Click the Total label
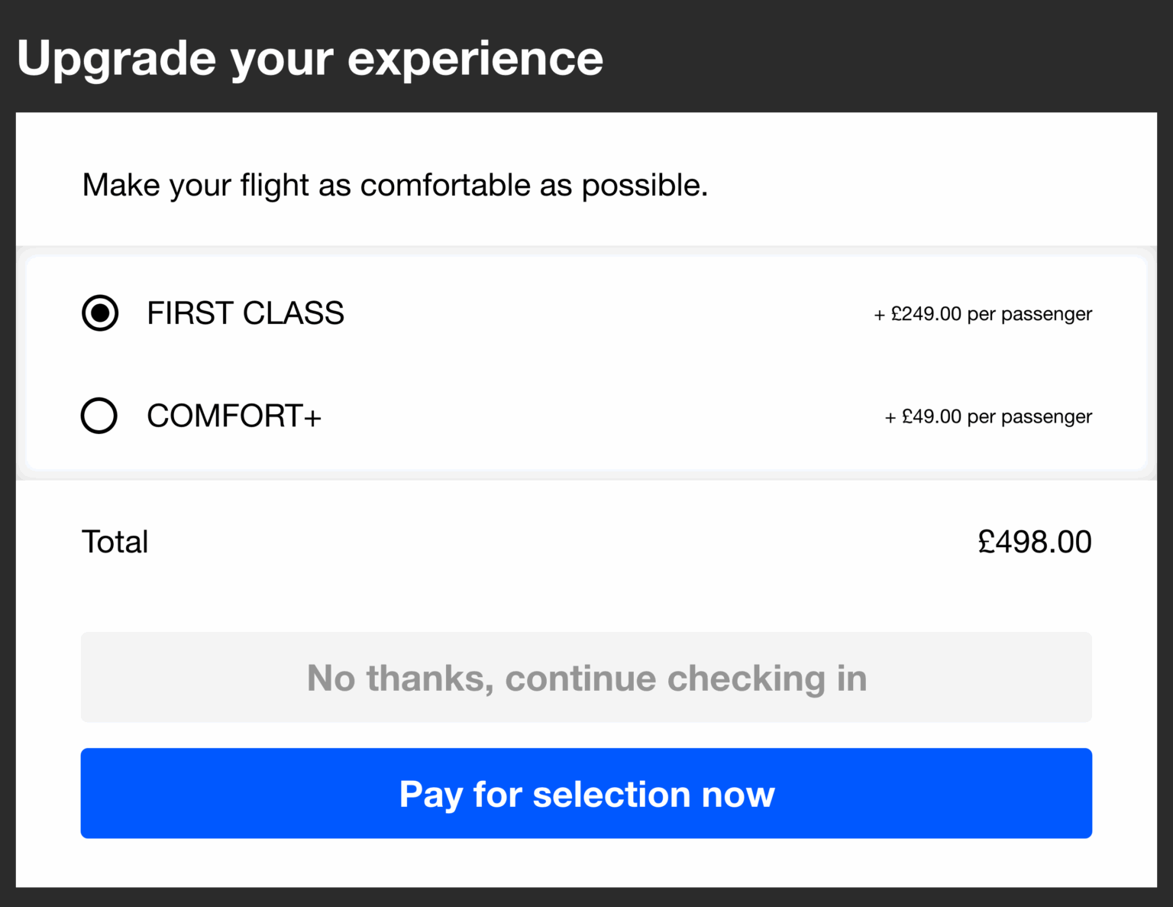Screen dimensions: 1173x907 [x=115, y=542]
